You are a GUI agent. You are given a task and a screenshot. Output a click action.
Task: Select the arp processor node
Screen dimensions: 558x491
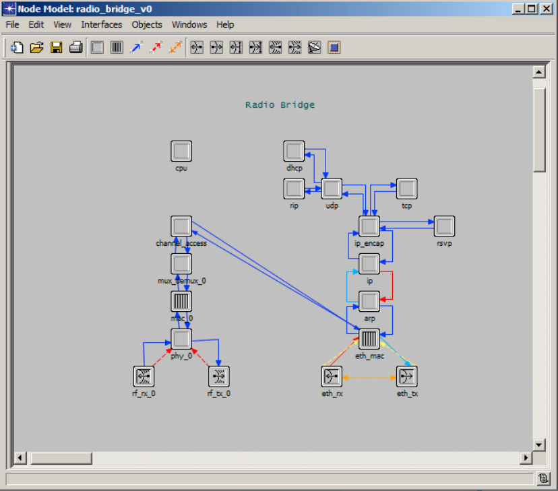369,302
